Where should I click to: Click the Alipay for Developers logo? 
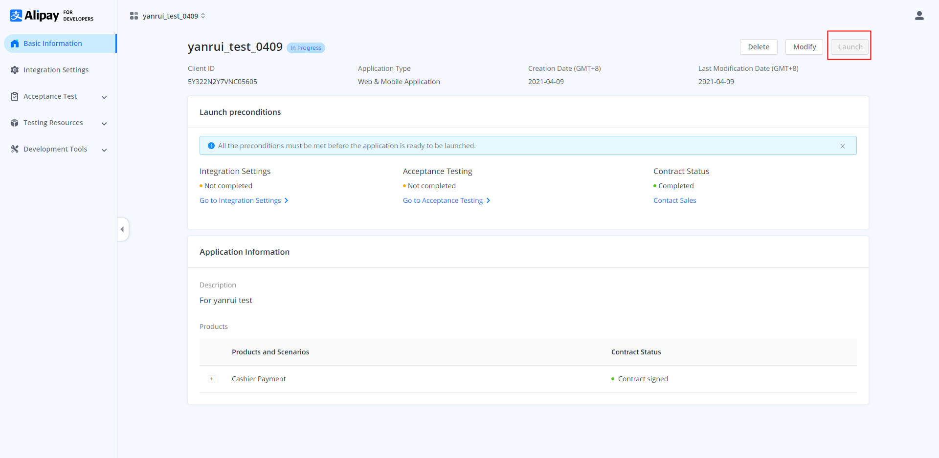(51, 16)
